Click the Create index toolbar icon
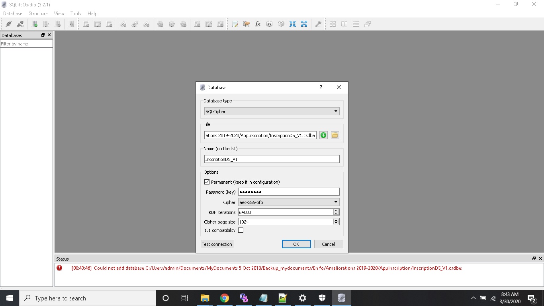Screen dimensions: 544x306 click(123, 24)
